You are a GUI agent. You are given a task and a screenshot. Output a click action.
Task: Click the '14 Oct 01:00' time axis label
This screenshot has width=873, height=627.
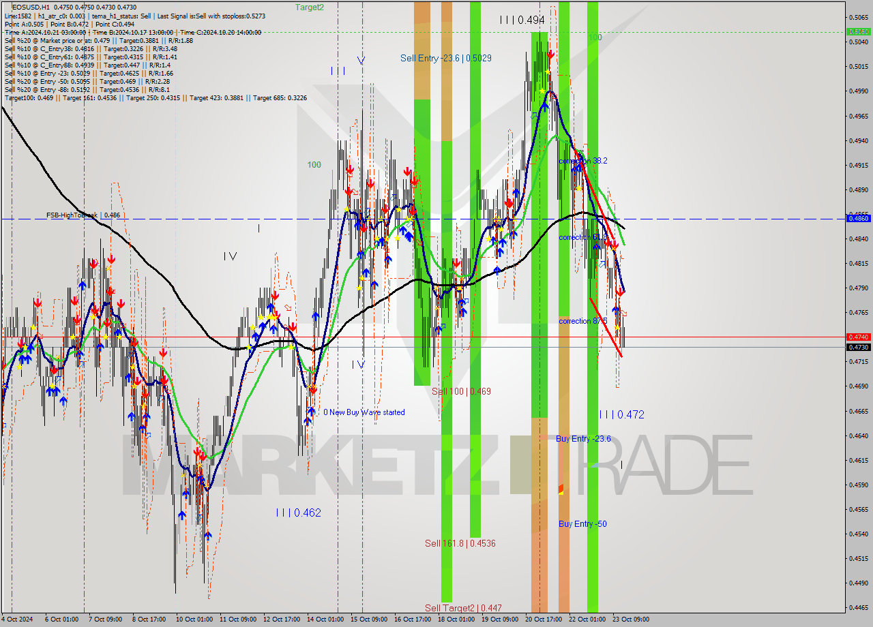325,620
